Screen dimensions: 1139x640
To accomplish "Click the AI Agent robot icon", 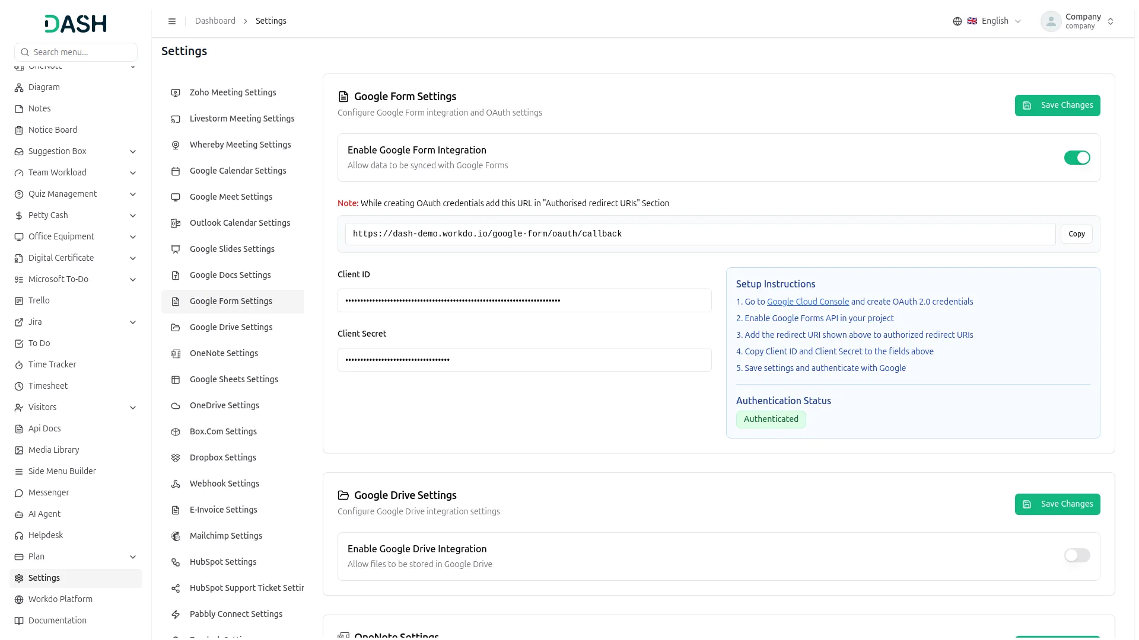I will [x=19, y=514].
